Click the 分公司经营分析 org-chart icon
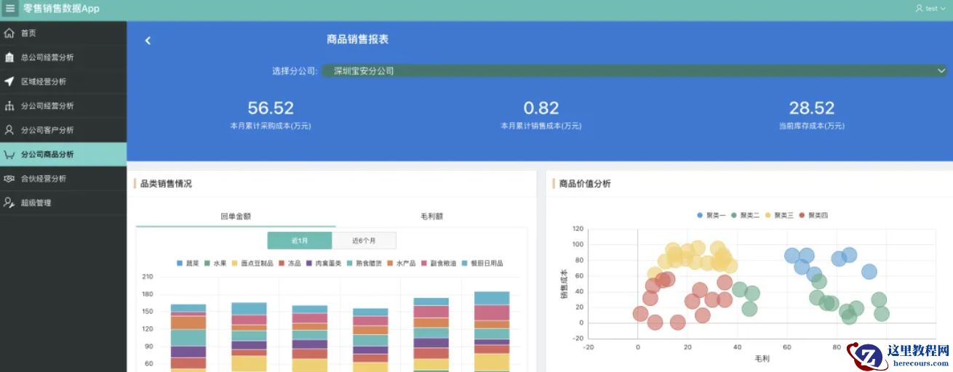Viewport: 953px width, 372px height. 9,106
